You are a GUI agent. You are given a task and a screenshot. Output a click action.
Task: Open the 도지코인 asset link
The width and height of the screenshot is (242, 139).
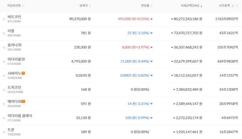coord(14,87)
